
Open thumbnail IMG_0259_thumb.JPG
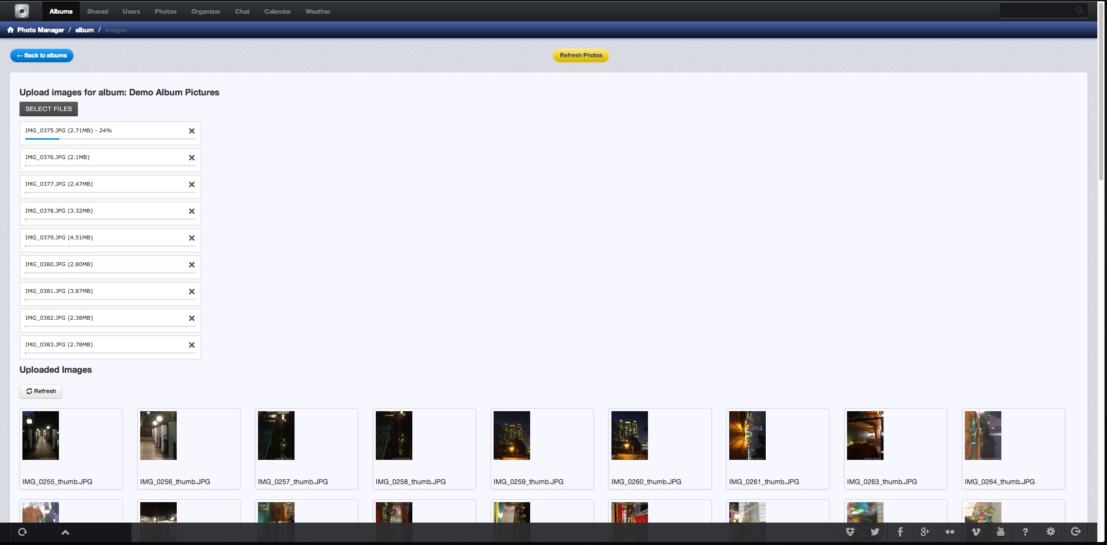pyautogui.click(x=512, y=436)
